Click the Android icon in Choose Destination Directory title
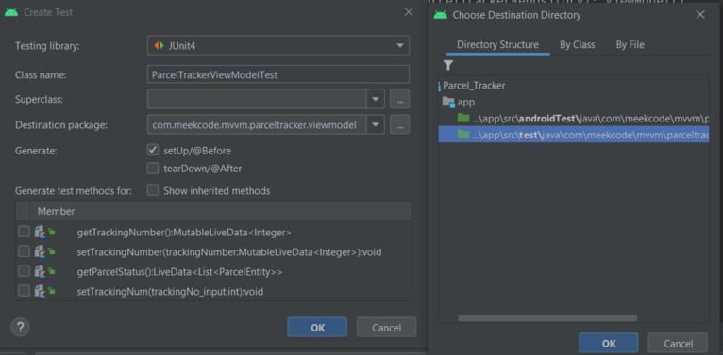Image resolution: width=723 pixels, height=355 pixels. 441,15
